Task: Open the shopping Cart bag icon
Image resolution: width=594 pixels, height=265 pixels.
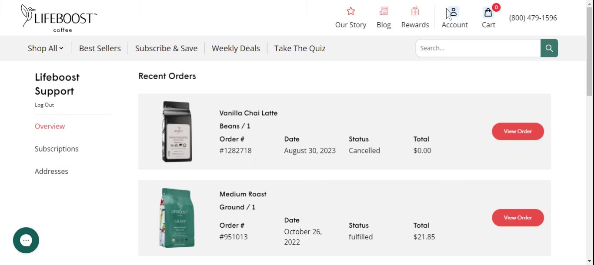Action: (488, 12)
